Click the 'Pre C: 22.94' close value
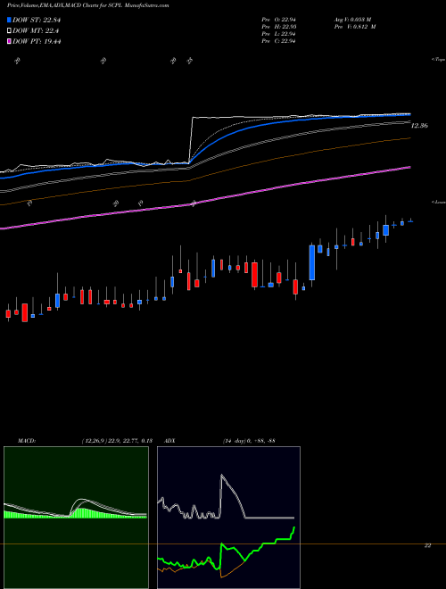446x589 pixels. tap(278, 41)
